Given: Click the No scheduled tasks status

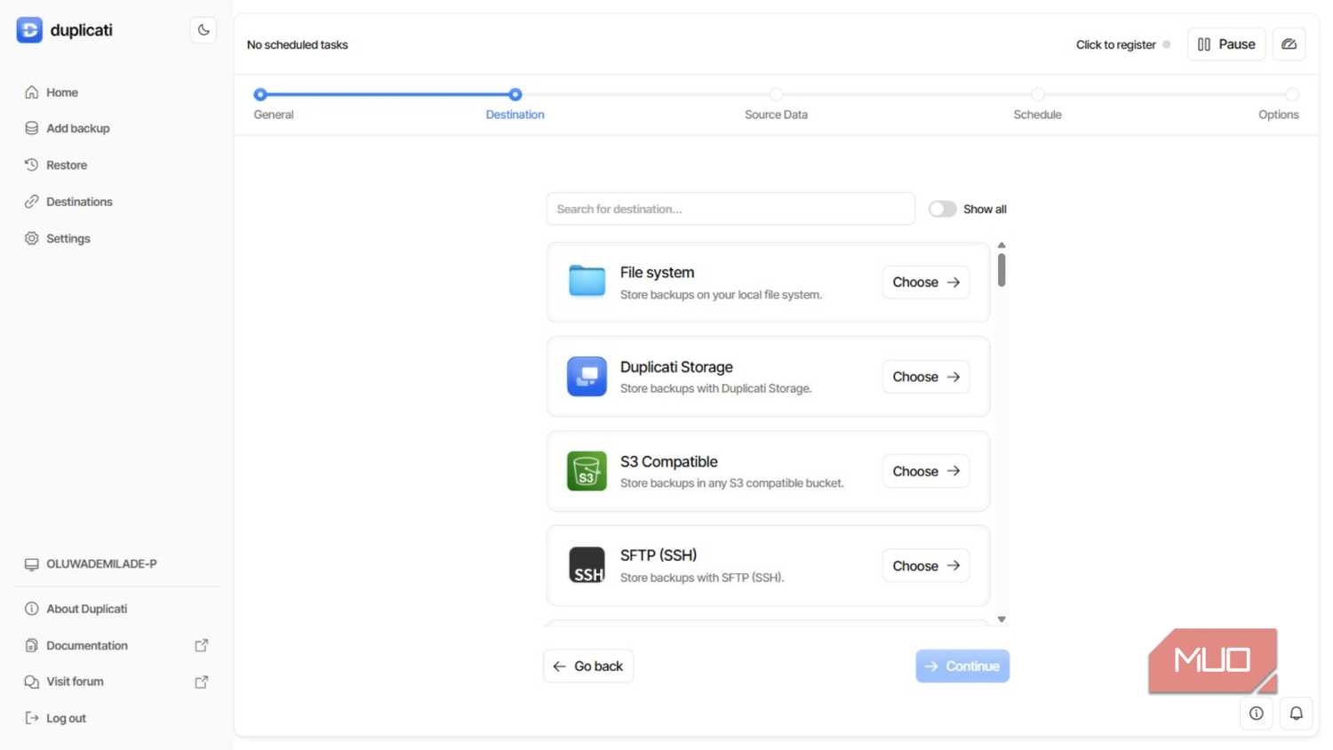Looking at the screenshot, I should [x=297, y=44].
